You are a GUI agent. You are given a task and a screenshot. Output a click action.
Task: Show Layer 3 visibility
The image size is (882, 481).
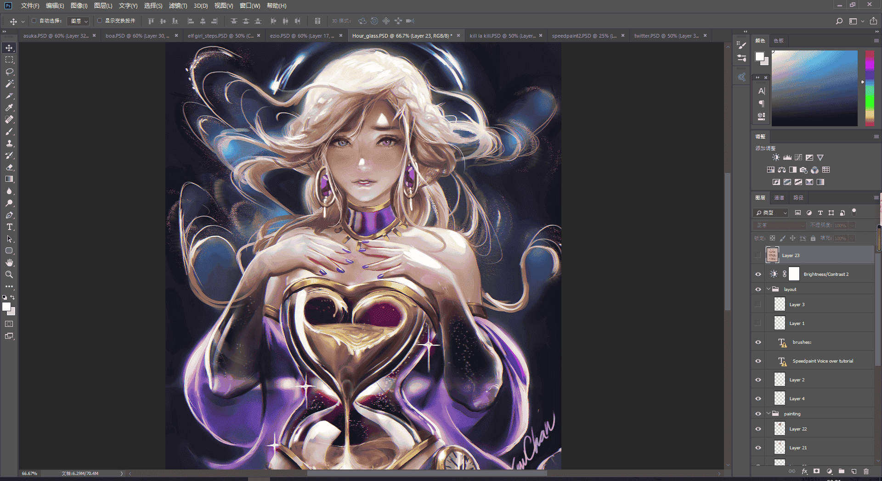(758, 304)
